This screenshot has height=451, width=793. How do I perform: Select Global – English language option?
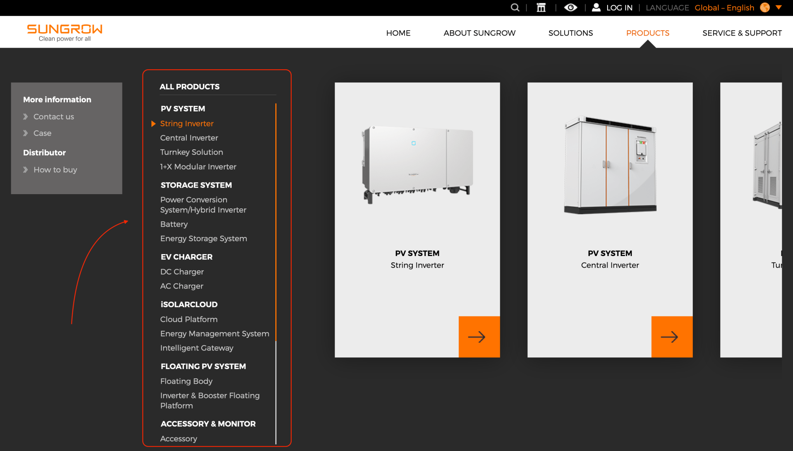click(724, 7)
